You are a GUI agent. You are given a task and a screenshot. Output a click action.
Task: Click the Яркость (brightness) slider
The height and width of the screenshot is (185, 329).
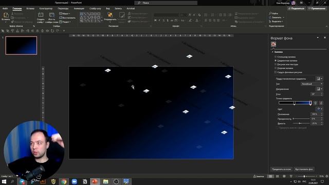(301, 123)
